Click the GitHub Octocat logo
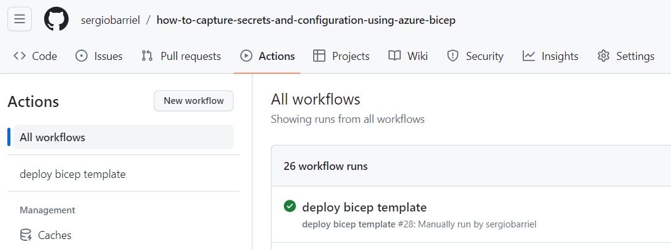671x250 pixels. click(56, 20)
